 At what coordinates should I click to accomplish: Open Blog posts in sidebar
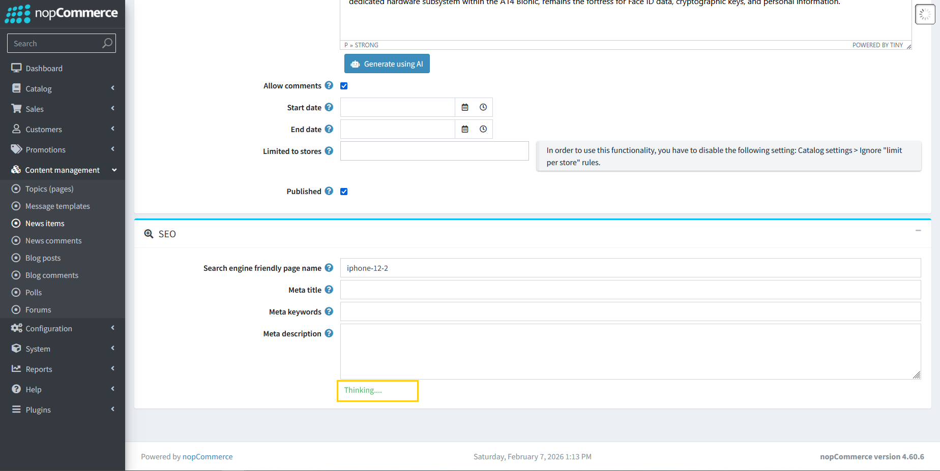[43, 258]
